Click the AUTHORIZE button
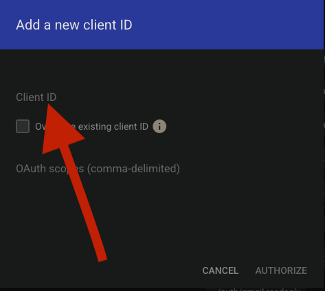Viewport: 325px width, 291px height. [281, 270]
